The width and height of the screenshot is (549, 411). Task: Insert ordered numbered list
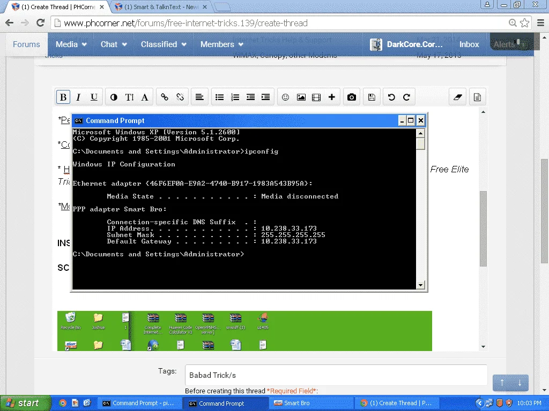pos(235,97)
